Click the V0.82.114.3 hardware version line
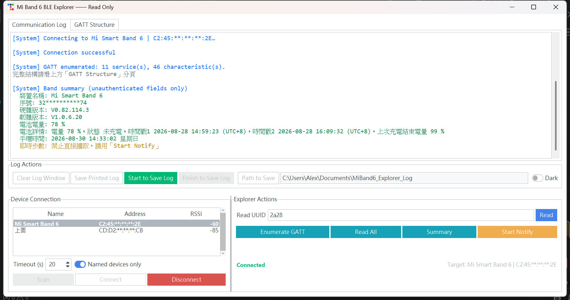The image size is (570, 300). [54, 110]
